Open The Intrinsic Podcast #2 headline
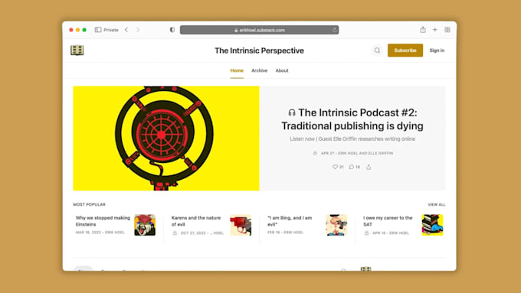Screen dimensions: 521x293 pos(352,119)
